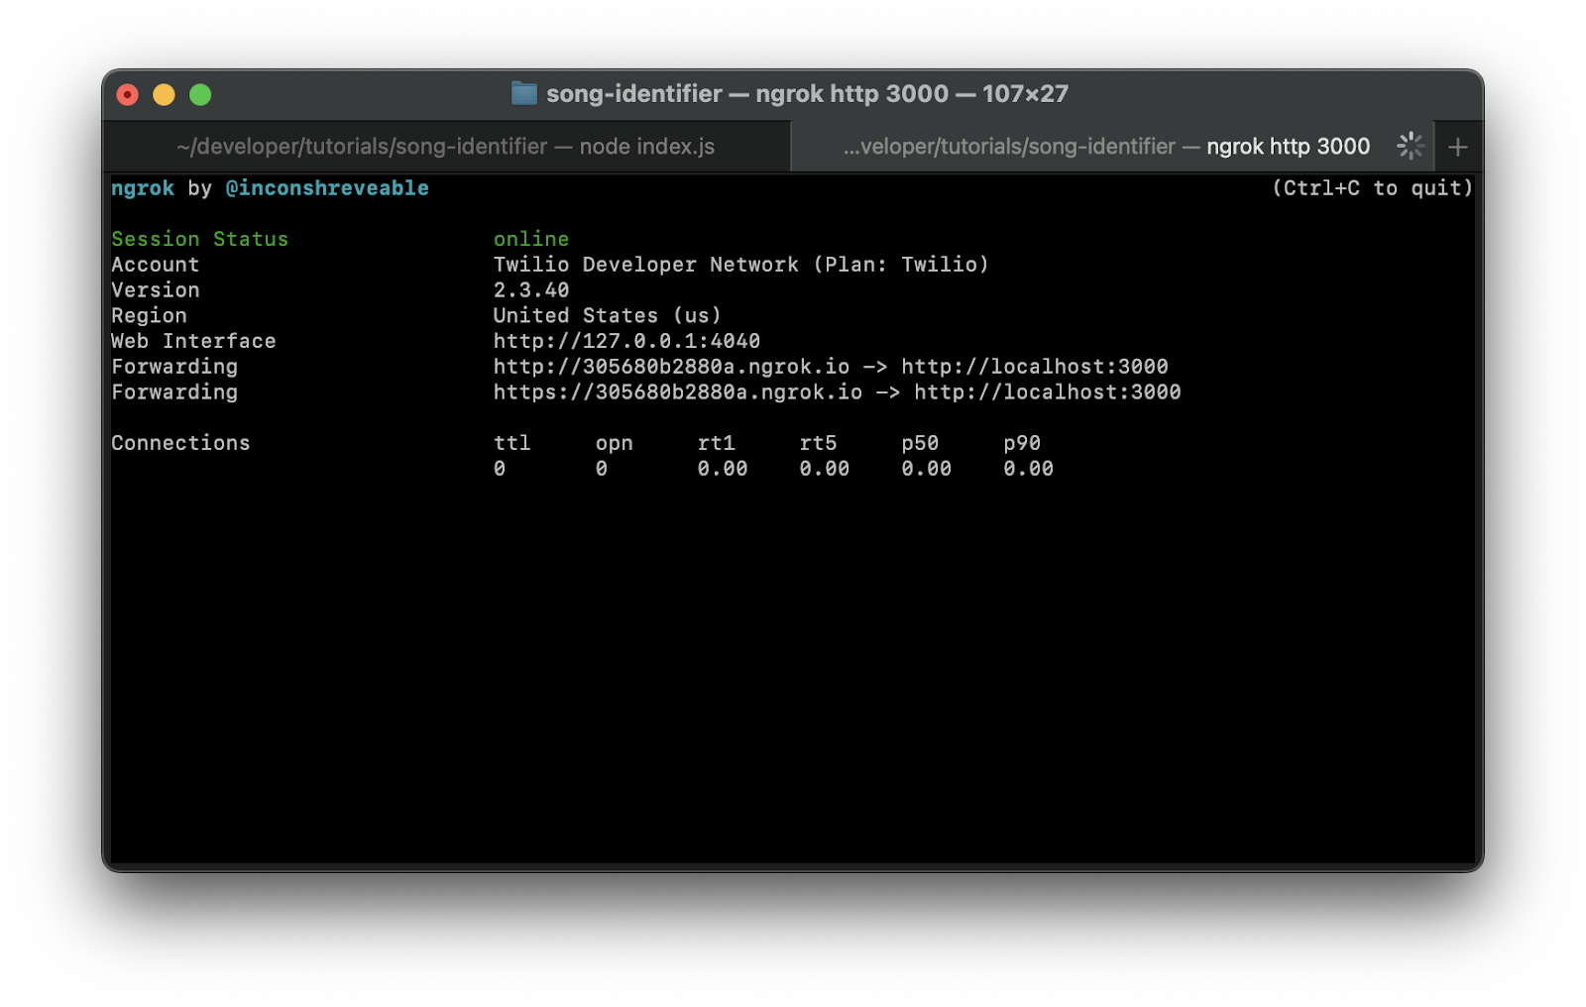Click the @inconshreveable author name
Image resolution: width=1586 pixels, height=1007 pixels.
pyautogui.click(x=327, y=188)
